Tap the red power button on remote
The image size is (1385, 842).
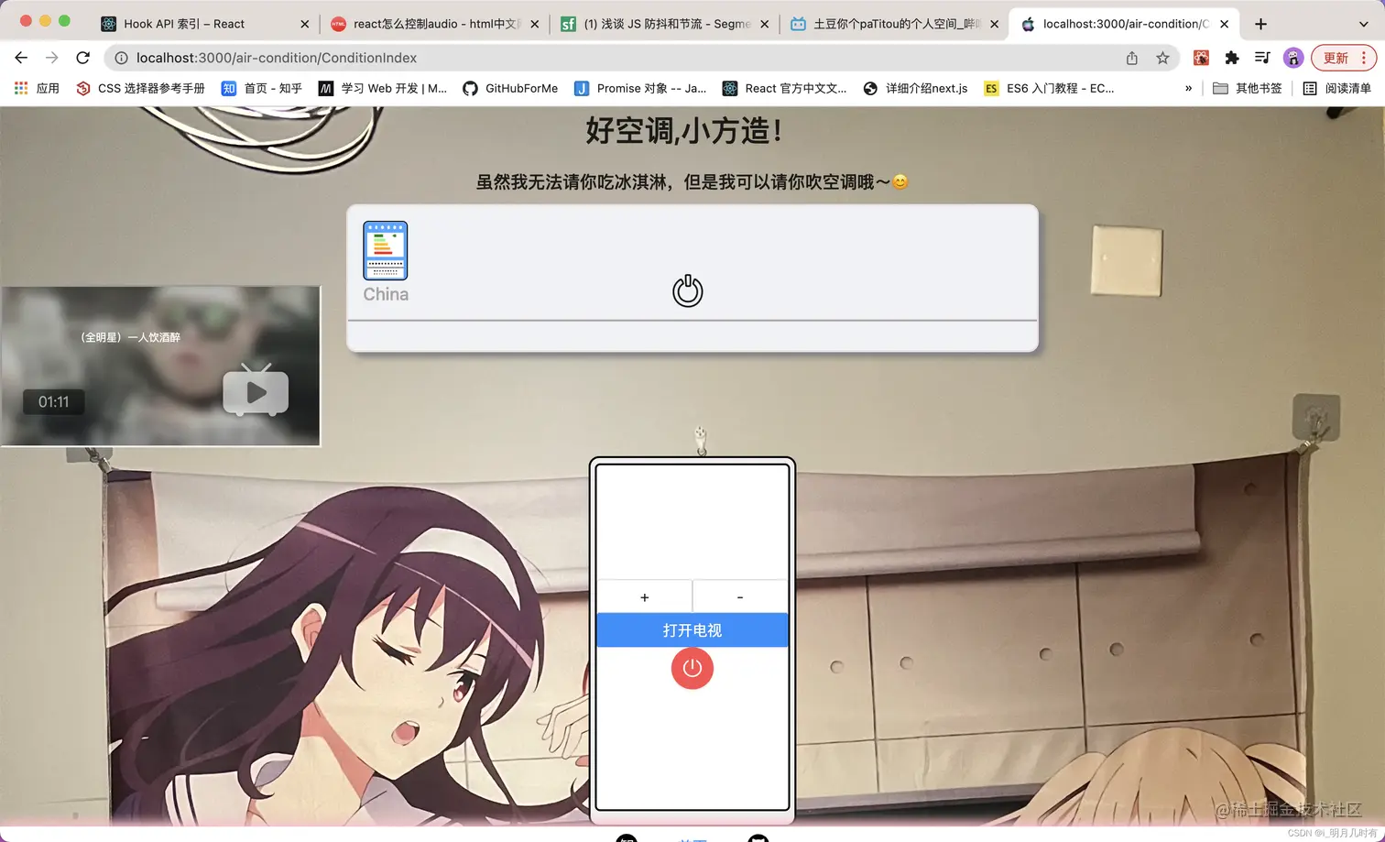point(692,668)
